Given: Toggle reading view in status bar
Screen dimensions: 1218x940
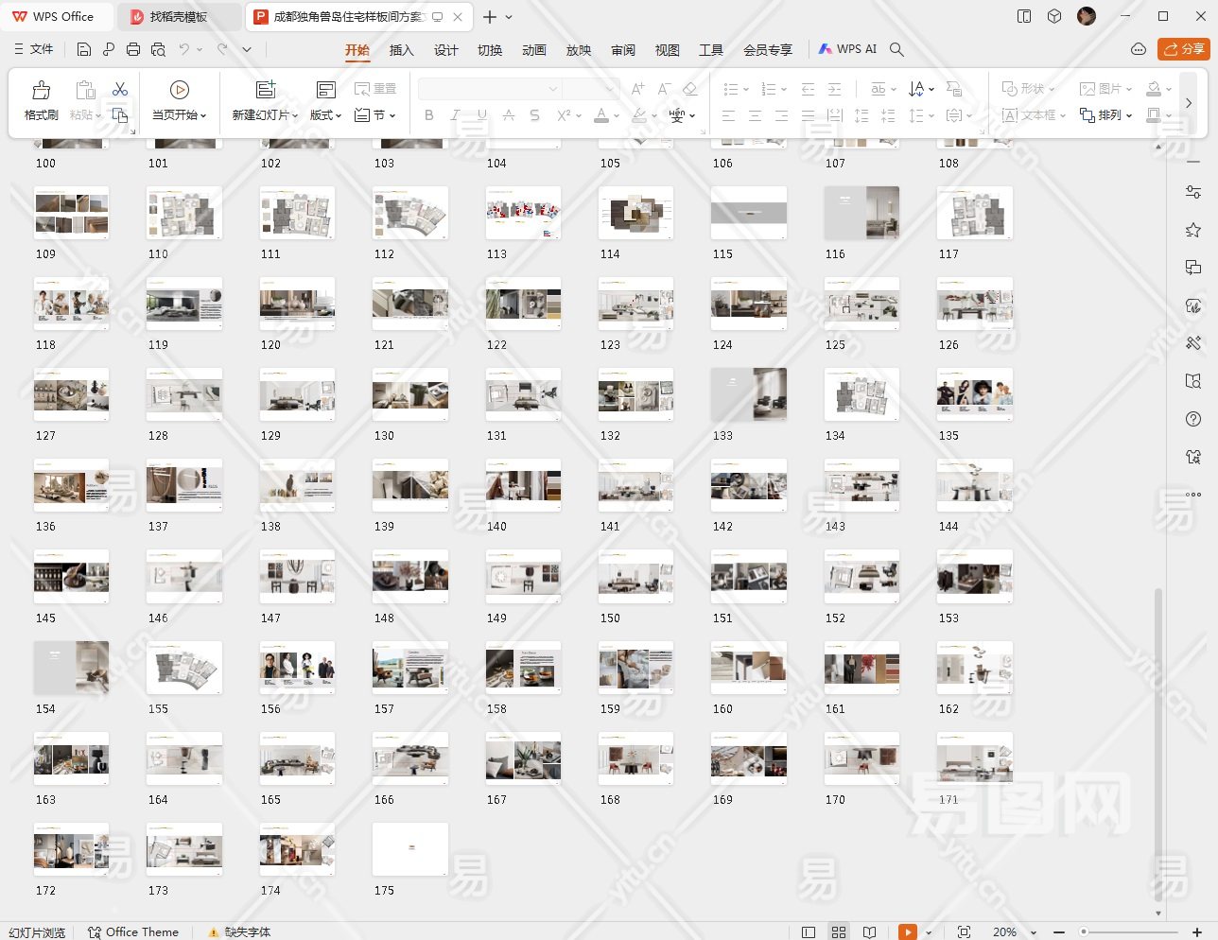Looking at the screenshot, I should coord(869,931).
